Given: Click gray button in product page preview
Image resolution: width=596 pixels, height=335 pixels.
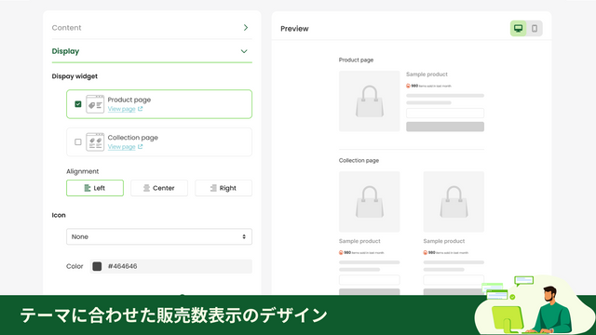Looking at the screenshot, I should [x=445, y=127].
